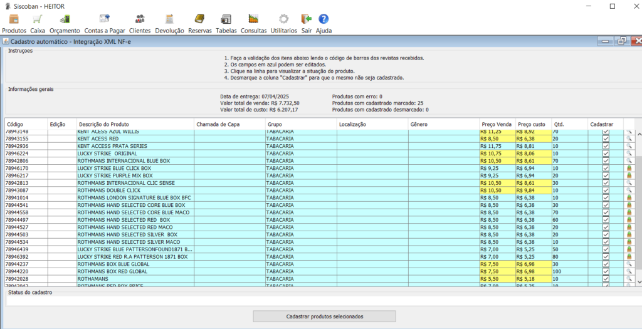Image resolution: width=642 pixels, height=329 pixels.
Task: Click table scrollbar down arrow
Action: coord(638,282)
